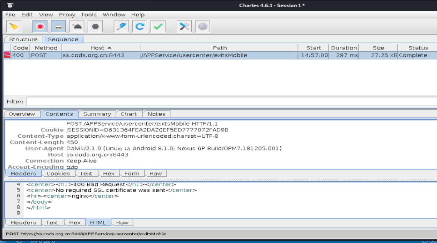Open the File menu
437x243 pixels.
point(10,15)
